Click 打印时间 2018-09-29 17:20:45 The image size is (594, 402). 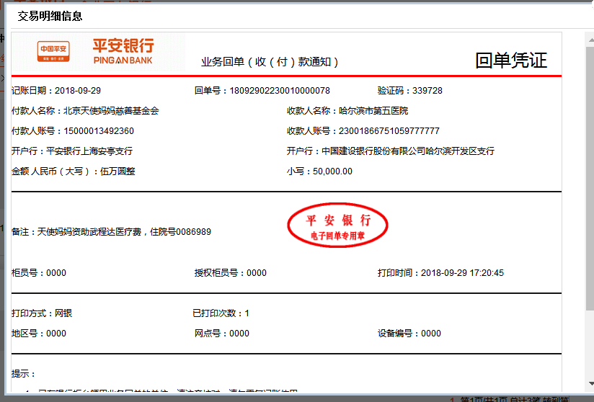pos(440,273)
